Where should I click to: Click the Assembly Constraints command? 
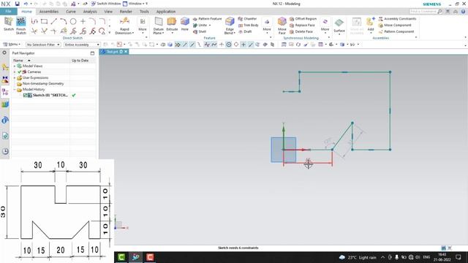397,19
